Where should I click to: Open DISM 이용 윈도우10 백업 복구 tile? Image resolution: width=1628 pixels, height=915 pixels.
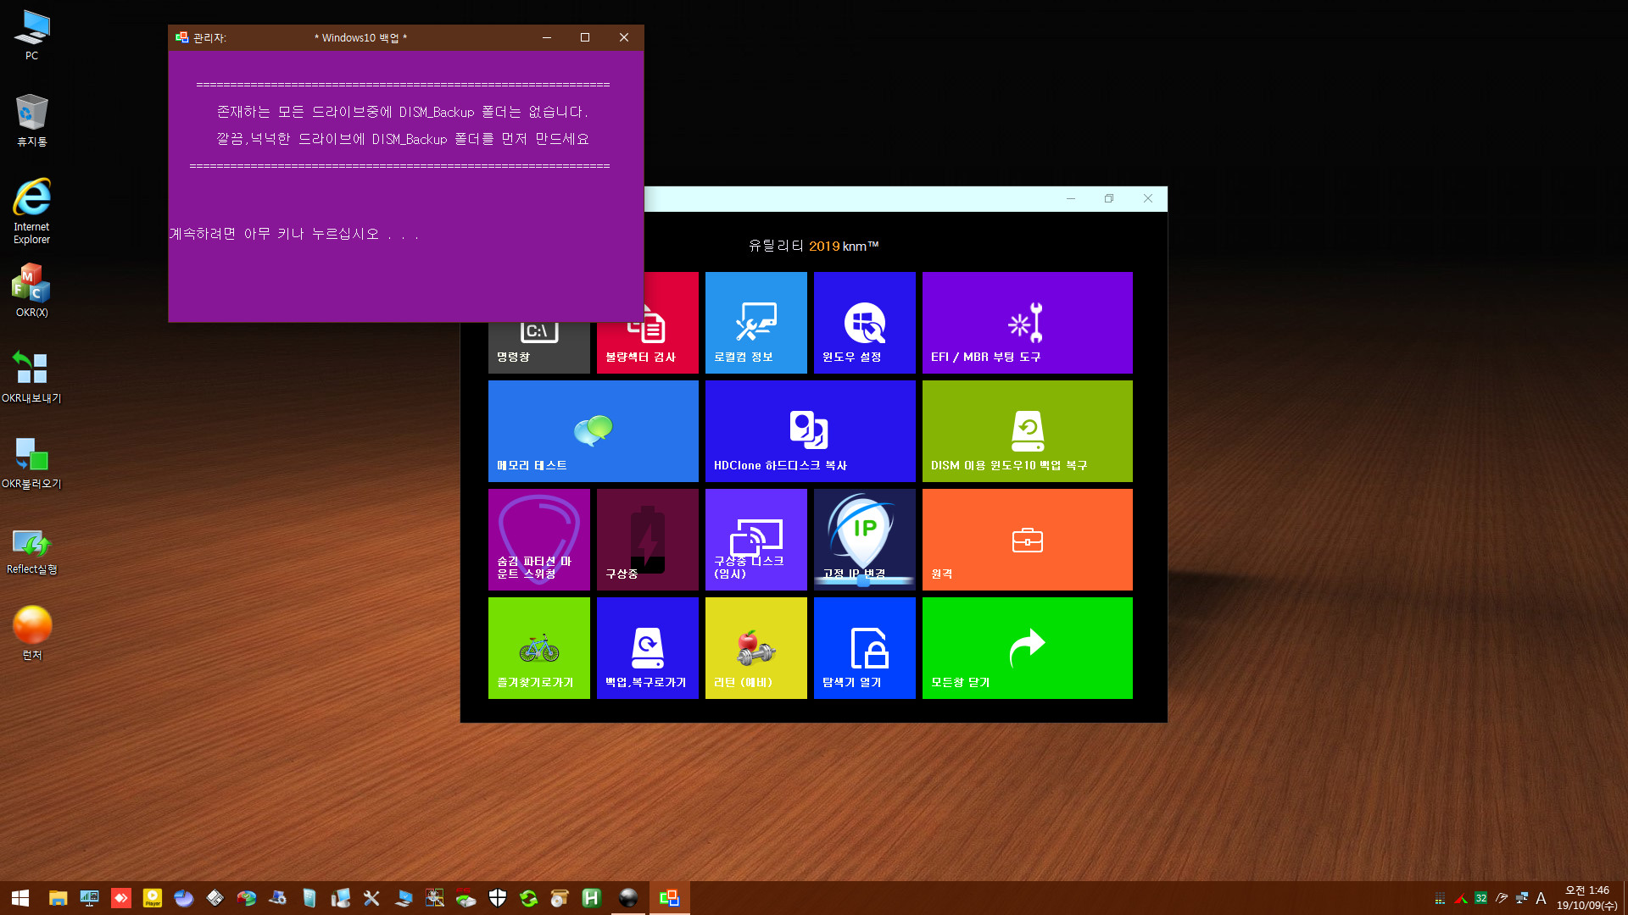[x=1027, y=431]
